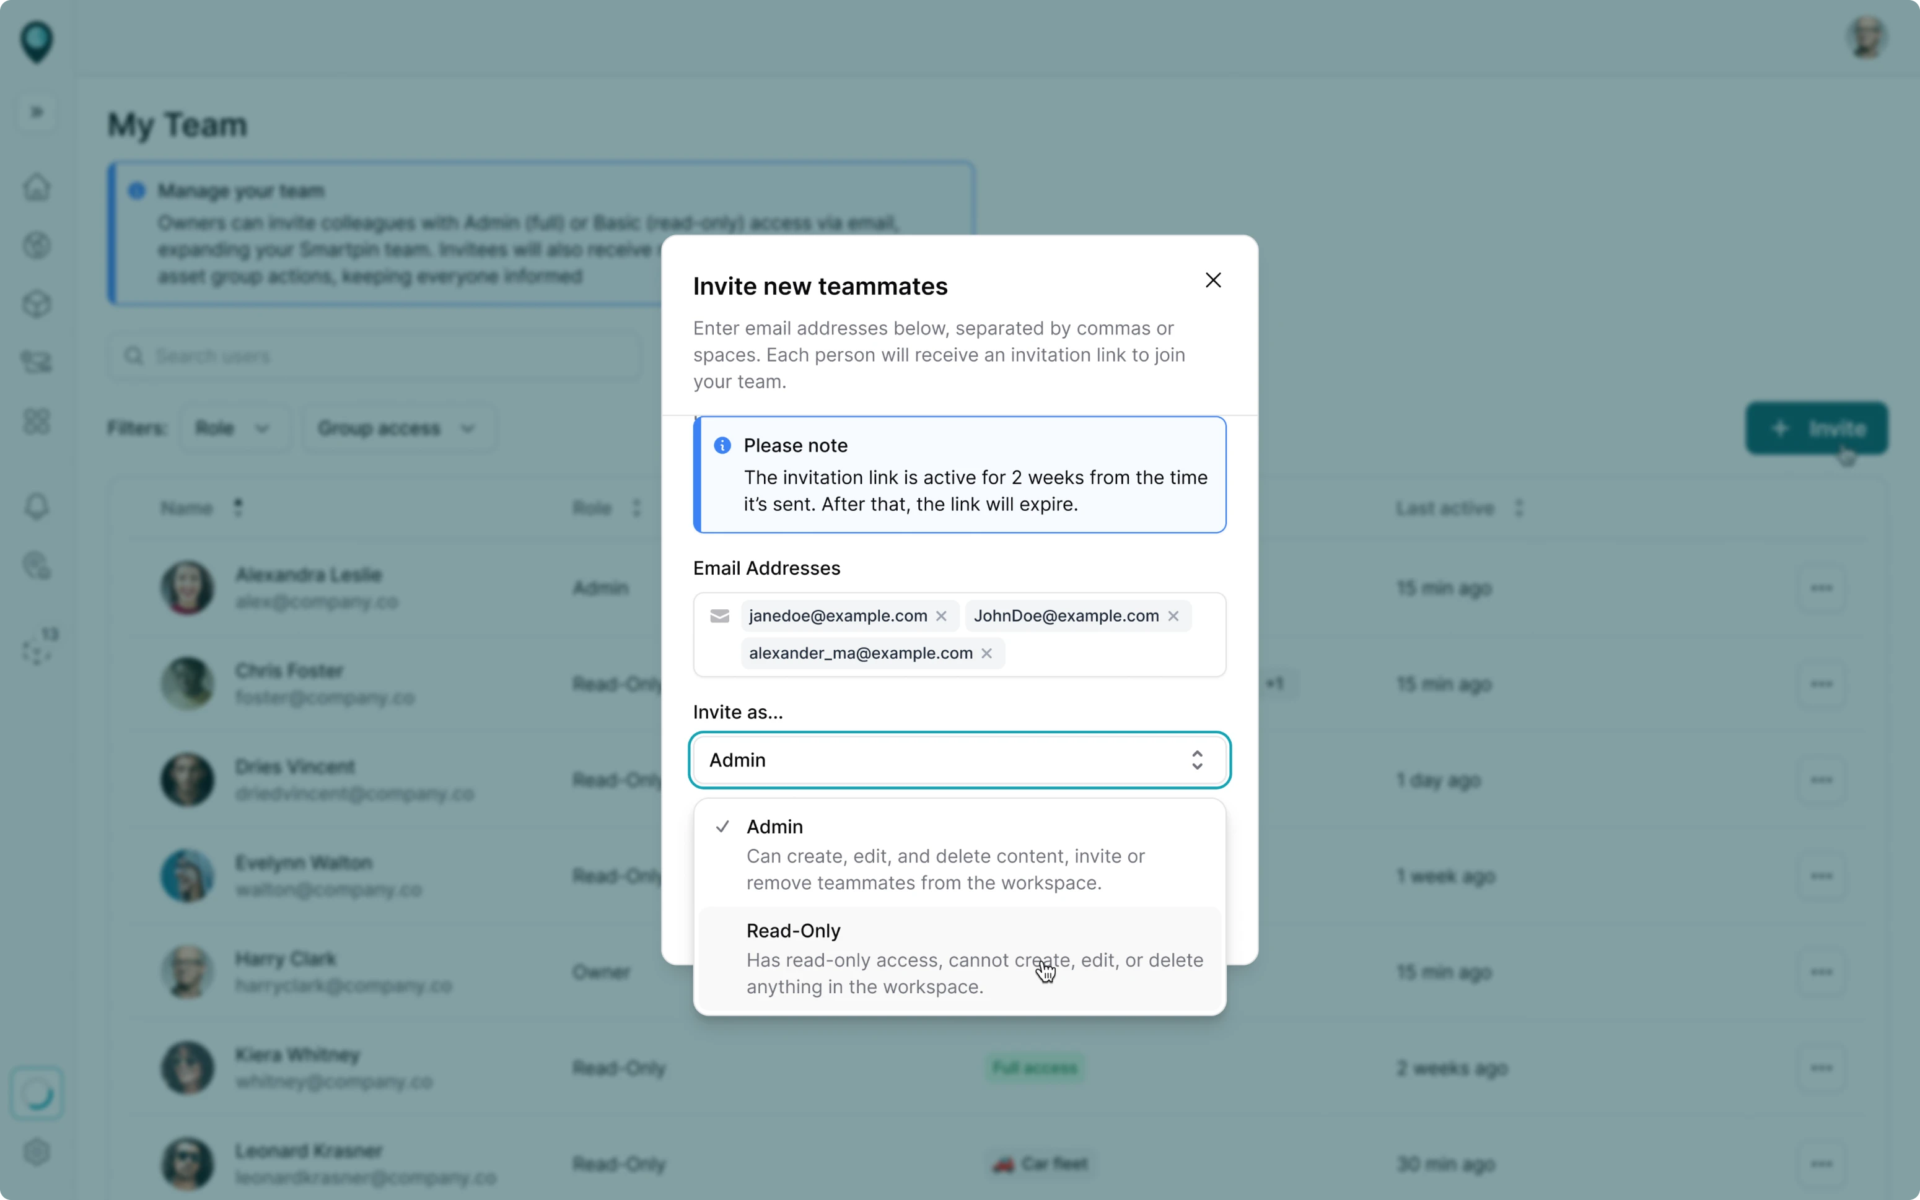Viewport: 1920px width, 1200px height.
Task: Remove janedoe@example.com from the invite list
Action: [x=941, y=615]
